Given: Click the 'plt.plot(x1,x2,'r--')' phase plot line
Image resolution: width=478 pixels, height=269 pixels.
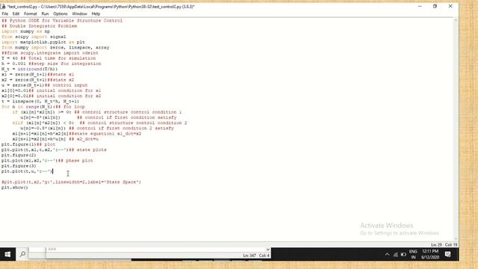Looking at the screenshot, I should [47, 161].
